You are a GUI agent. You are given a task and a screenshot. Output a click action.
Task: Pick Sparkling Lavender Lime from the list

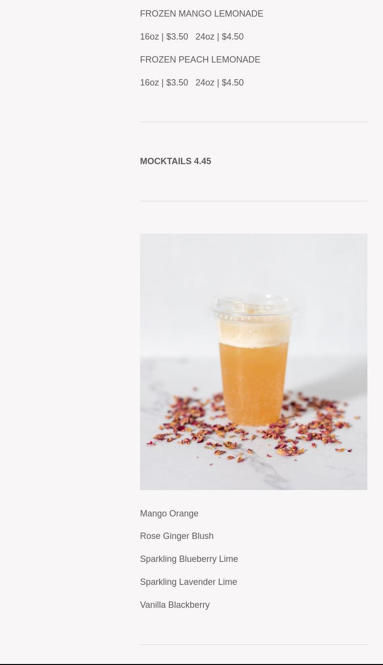pyautogui.click(x=188, y=582)
